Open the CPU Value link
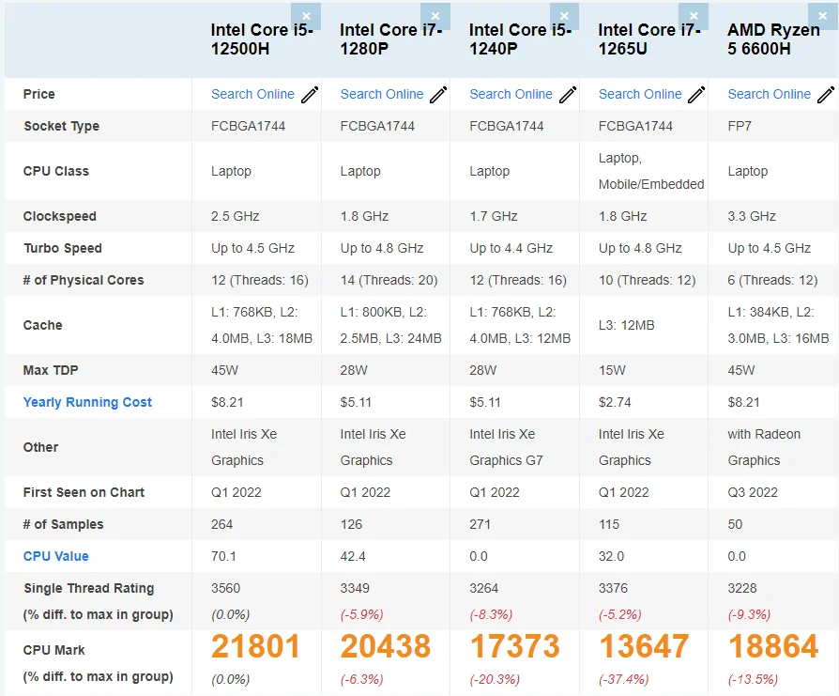 [x=55, y=556]
